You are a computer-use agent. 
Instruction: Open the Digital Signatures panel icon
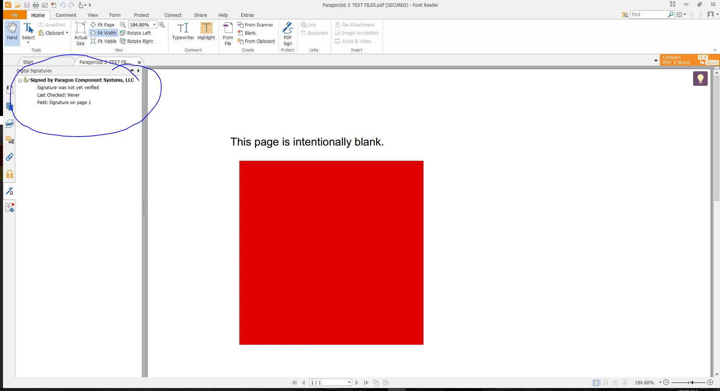(10, 191)
